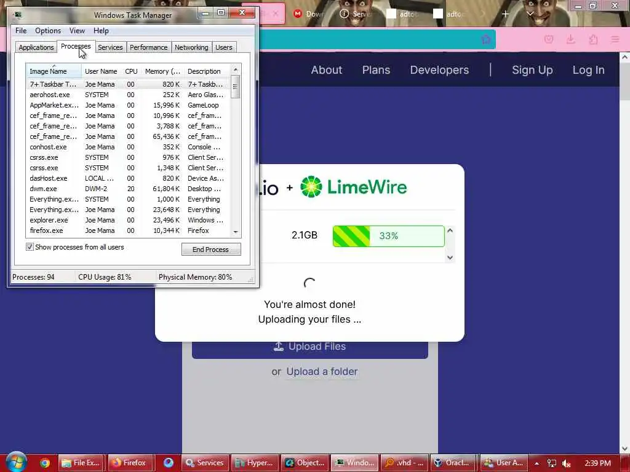Switch to the MEGA Download tab

tap(309, 14)
